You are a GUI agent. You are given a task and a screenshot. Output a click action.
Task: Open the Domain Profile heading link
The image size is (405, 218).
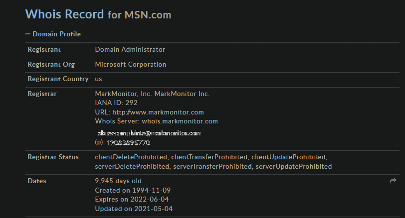pos(56,34)
